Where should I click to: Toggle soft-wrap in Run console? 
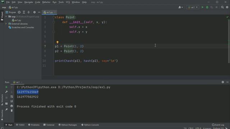click(x=12, y=96)
